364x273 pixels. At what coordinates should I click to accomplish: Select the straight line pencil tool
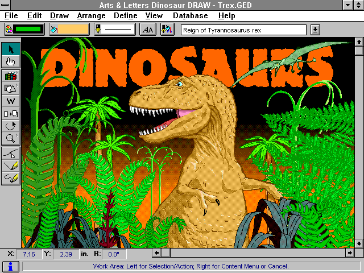11,166
